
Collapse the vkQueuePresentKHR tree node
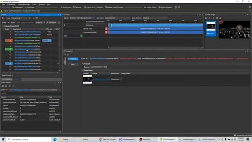click(x=3, y=26)
